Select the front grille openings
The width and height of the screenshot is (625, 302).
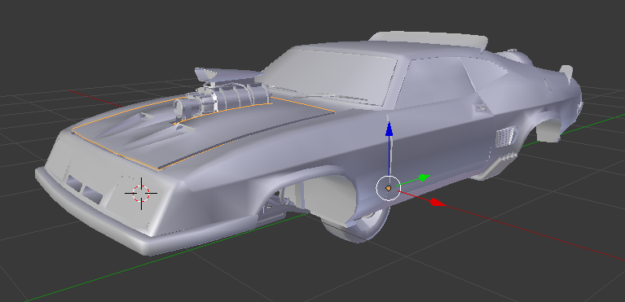(x=84, y=189)
